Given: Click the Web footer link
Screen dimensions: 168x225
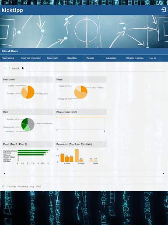Looking at the screenshot, I should [x=38, y=186].
